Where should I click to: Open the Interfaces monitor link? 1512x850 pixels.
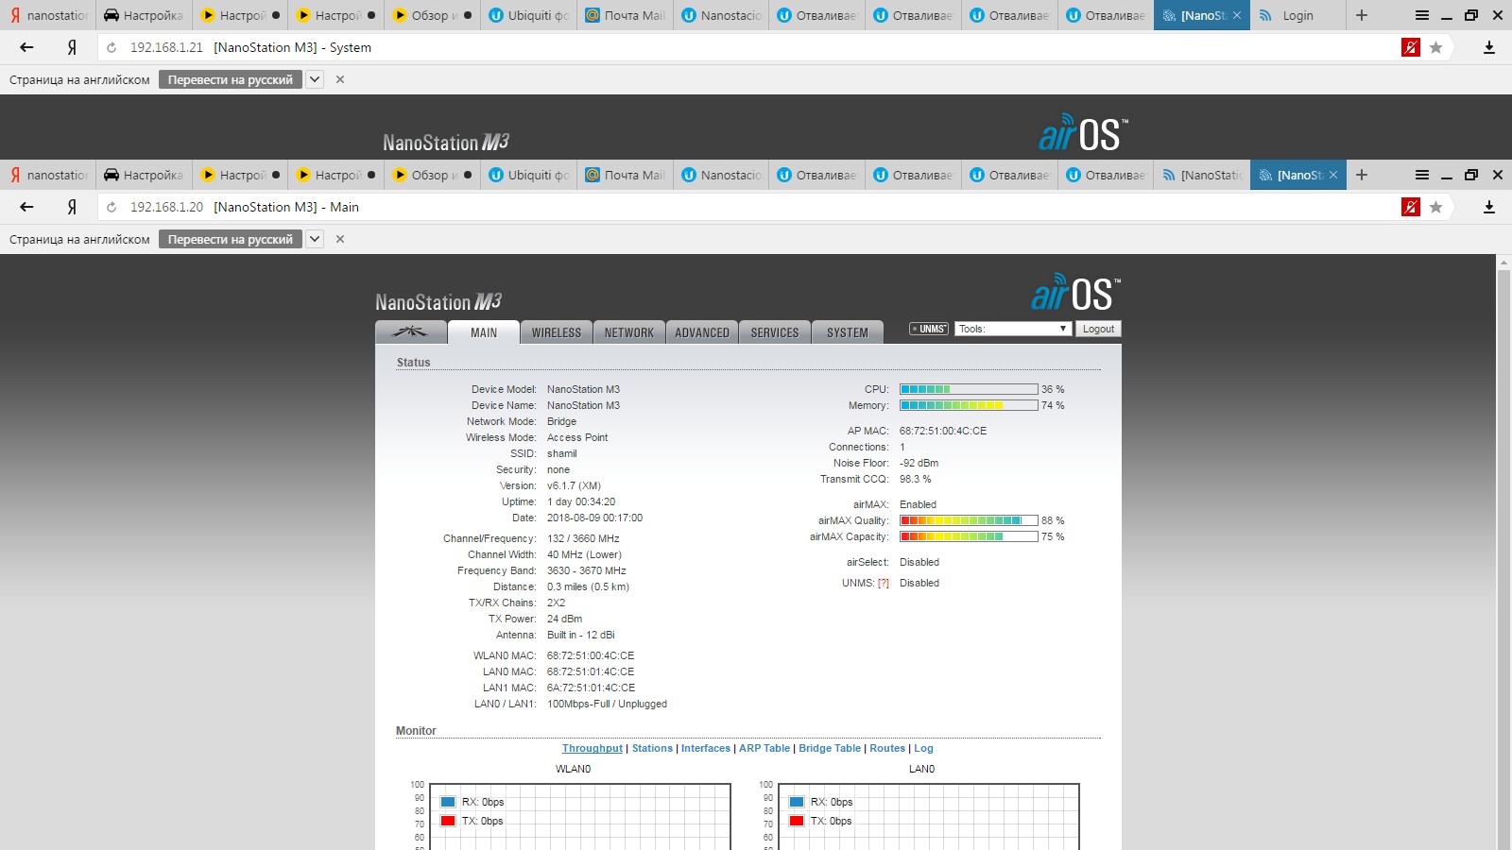click(706, 748)
